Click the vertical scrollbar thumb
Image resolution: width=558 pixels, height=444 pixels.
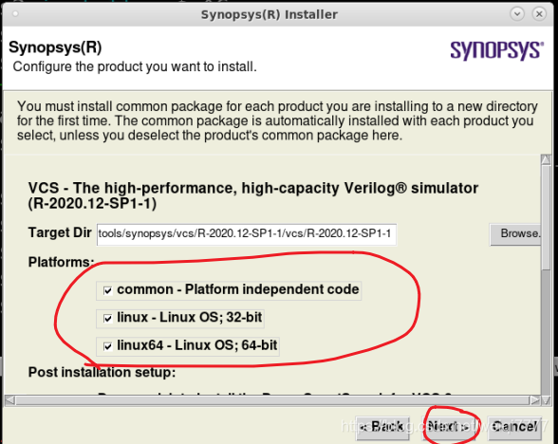(x=546, y=217)
